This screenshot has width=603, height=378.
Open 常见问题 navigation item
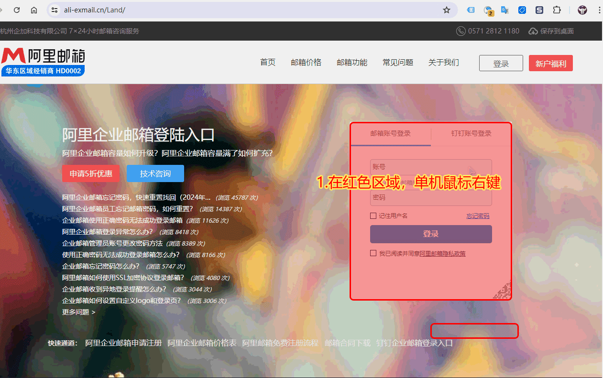398,63
